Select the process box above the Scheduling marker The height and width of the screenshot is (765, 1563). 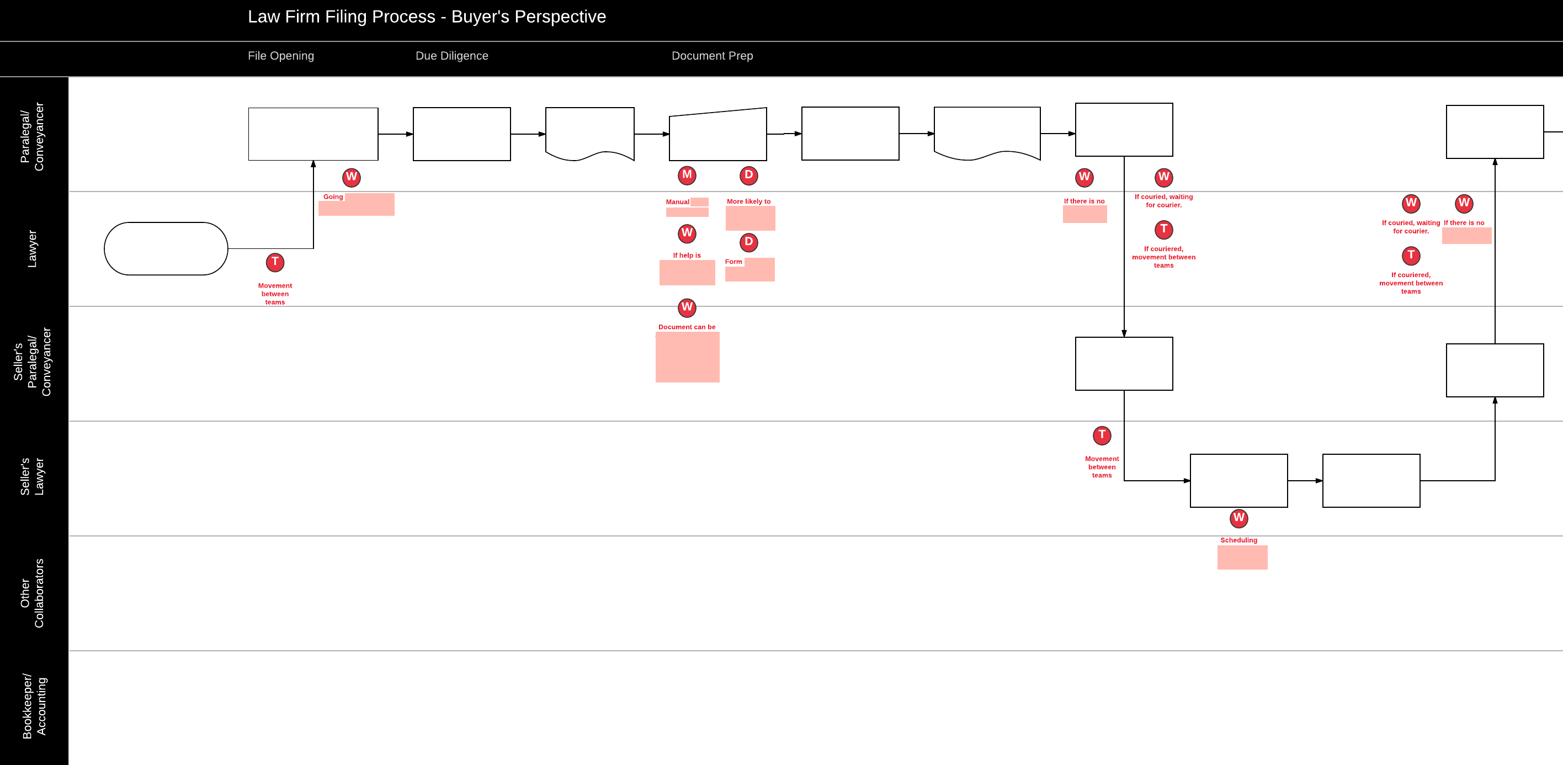tap(1239, 481)
